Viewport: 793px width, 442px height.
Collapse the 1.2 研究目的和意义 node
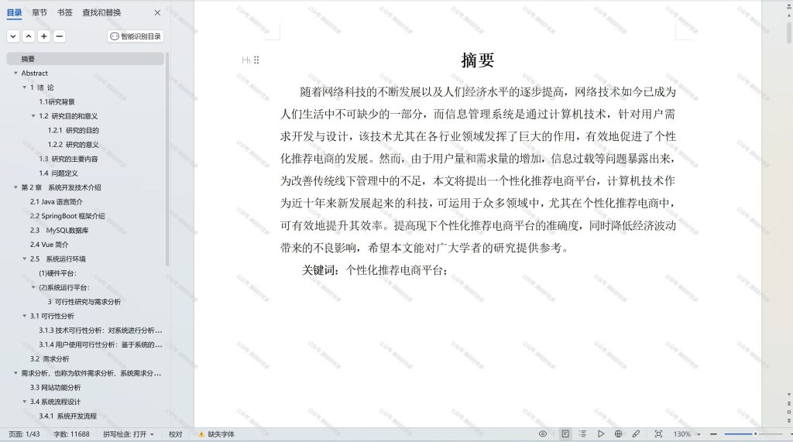(x=33, y=116)
